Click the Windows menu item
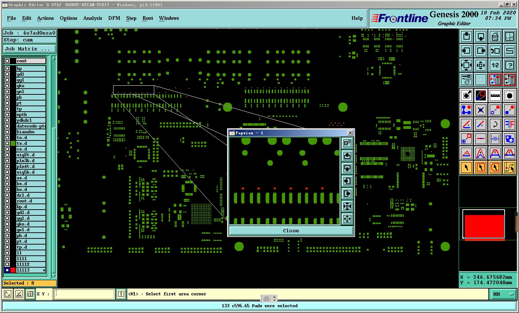The height and width of the screenshot is (313, 519). tap(169, 18)
